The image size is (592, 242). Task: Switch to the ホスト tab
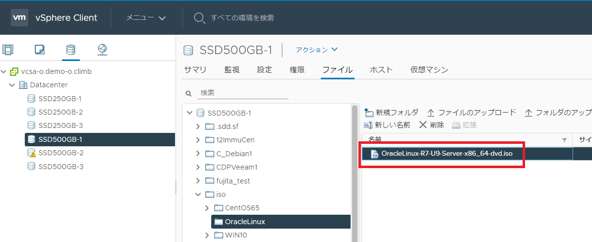381,70
